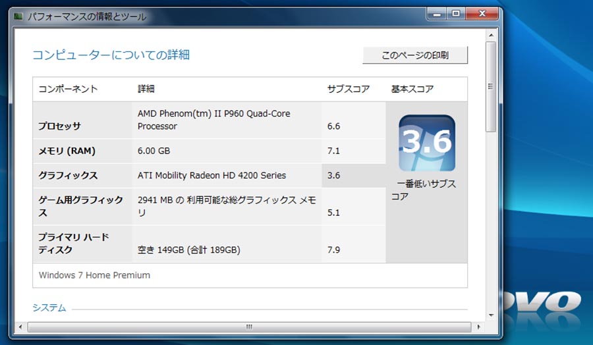
Task: Click AMD Phenom II P960 processor detail
Action: coord(213,120)
